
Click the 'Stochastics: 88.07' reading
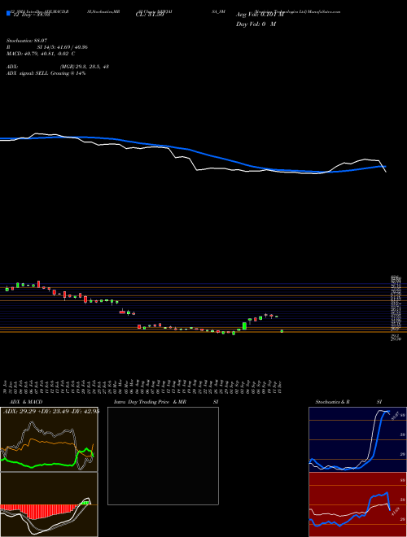tap(26, 41)
